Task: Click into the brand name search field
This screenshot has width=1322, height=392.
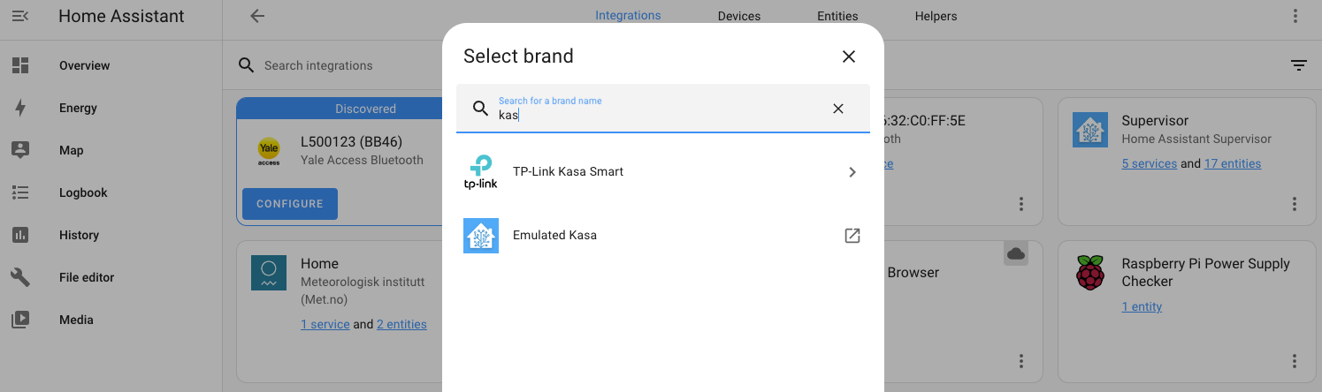Action: pos(654,115)
